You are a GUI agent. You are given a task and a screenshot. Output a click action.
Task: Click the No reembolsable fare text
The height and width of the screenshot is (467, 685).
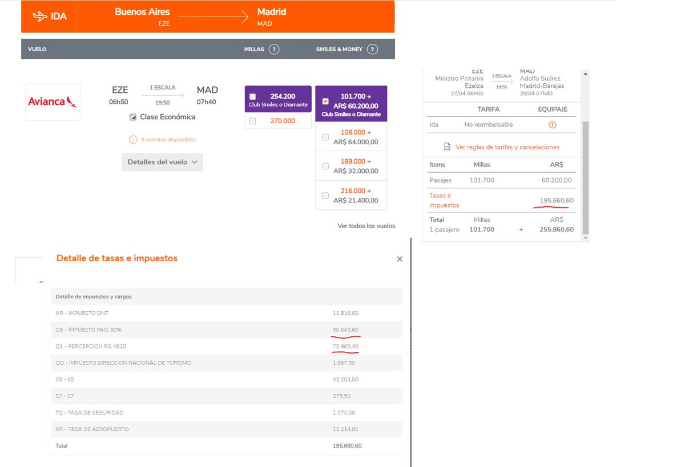tap(489, 124)
